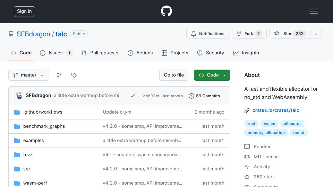This screenshot has height=187, width=333.
Task: Open the Projects tab
Action: (175, 53)
